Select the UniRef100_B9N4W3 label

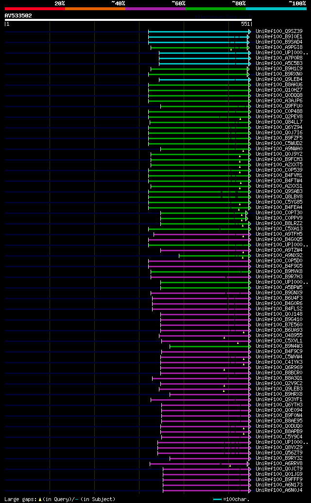tap(279, 346)
